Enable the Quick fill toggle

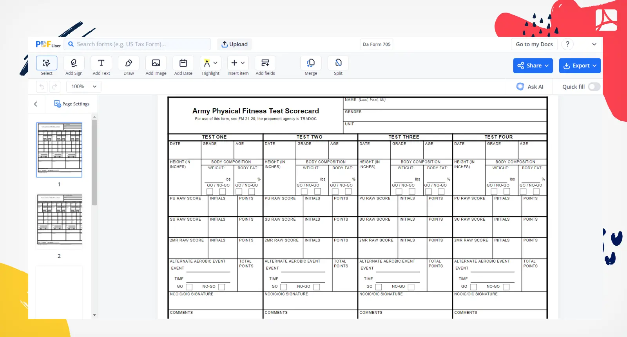594,87
